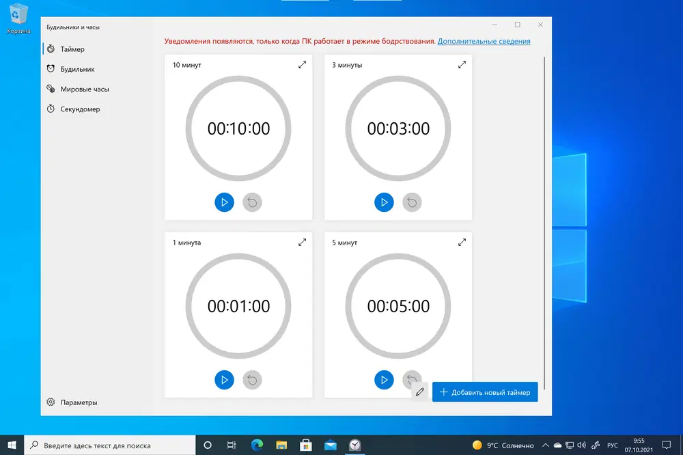Open Task View on the taskbar

pyautogui.click(x=232, y=445)
